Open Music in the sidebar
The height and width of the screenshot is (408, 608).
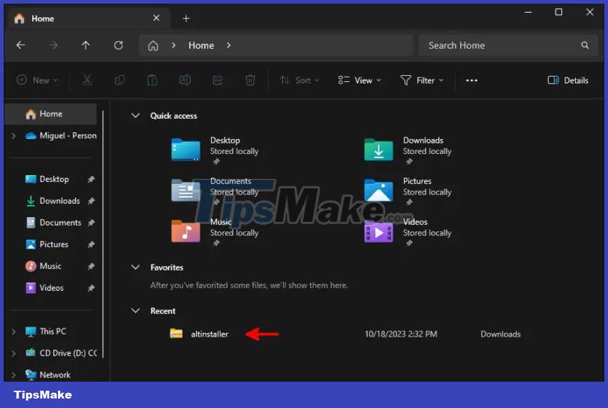point(44,266)
